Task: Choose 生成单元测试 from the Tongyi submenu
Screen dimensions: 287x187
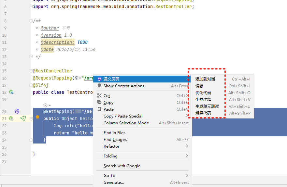Action: tap(207, 106)
